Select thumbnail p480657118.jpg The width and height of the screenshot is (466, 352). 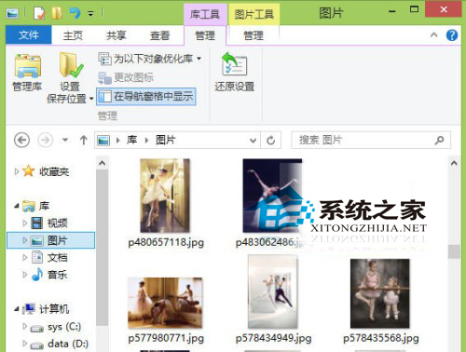pos(165,196)
